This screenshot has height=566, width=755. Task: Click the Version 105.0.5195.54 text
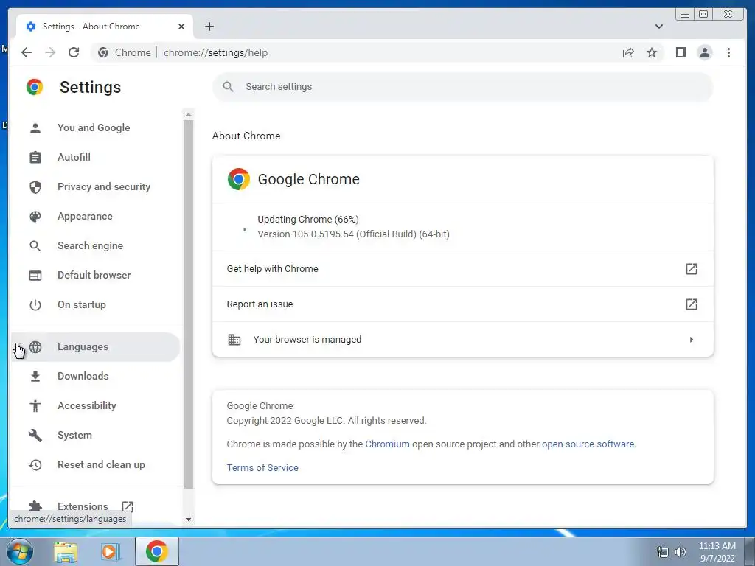pos(353,234)
